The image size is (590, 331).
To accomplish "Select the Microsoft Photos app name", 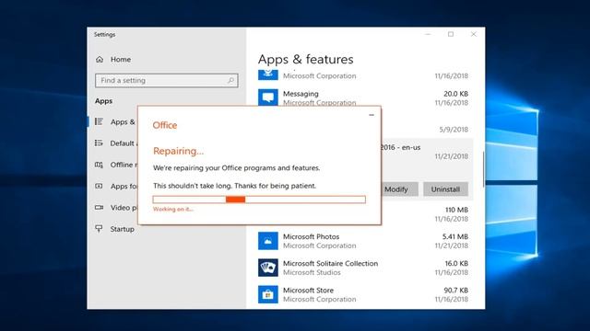I will (x=311, y=237).
